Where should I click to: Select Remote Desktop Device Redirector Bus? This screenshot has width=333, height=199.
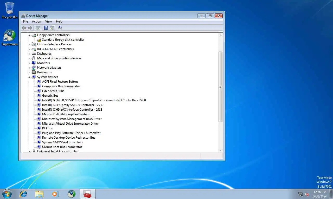[x=69, y=138]
